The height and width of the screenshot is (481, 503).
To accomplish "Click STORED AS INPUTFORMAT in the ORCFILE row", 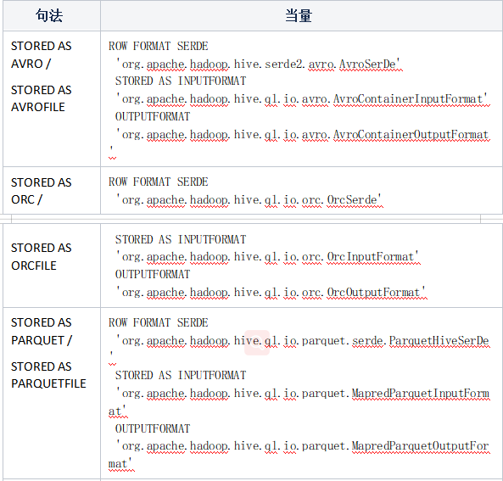I will tap(181, 239).
